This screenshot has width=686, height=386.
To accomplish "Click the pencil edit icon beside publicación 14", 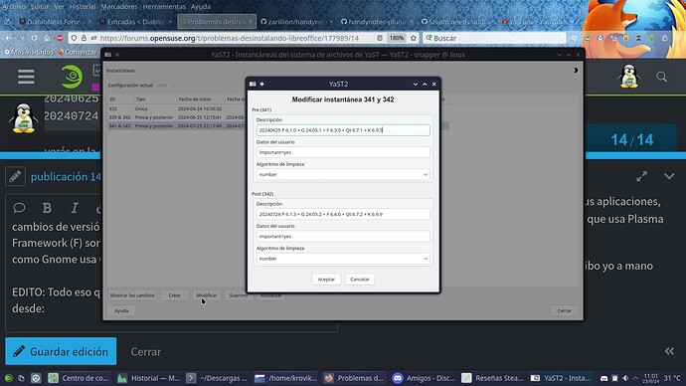I will click(15, 176).
